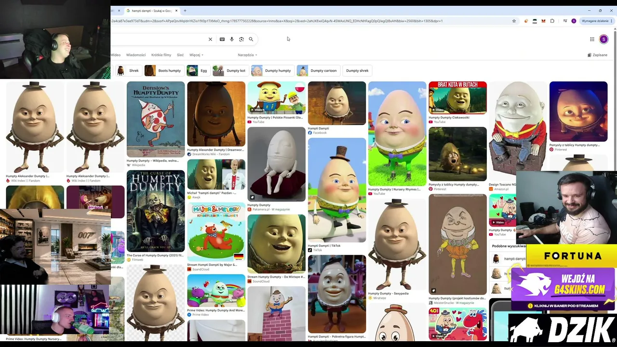Switch to the Wiadomości results tab
This screenshot has width=617, height=347.
click(136, 55)
